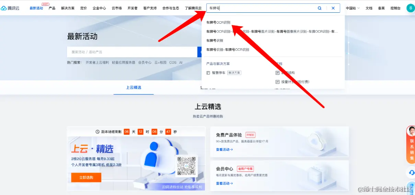
Task: Open the 最新活动 menu item
Action: 36,8
